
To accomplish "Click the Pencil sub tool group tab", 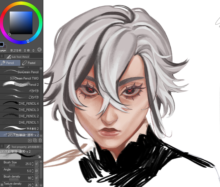I will 11,63.
